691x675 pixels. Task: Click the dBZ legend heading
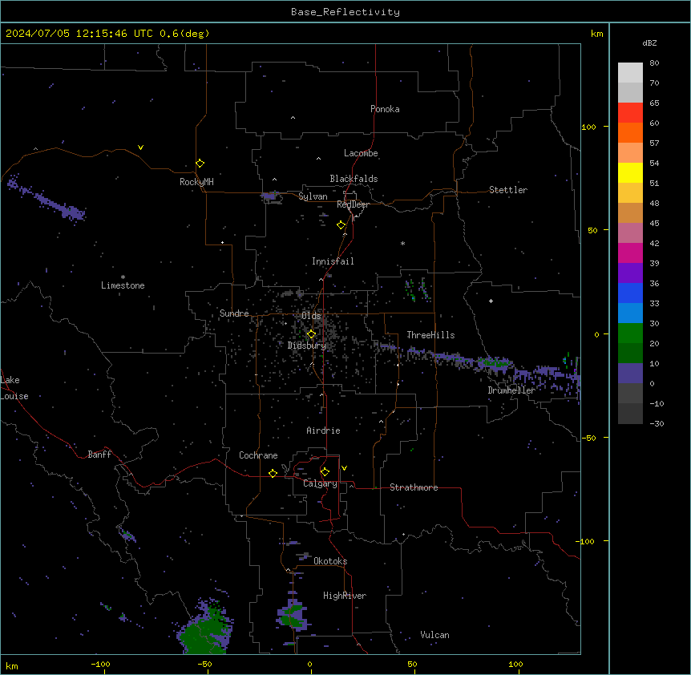649,42
